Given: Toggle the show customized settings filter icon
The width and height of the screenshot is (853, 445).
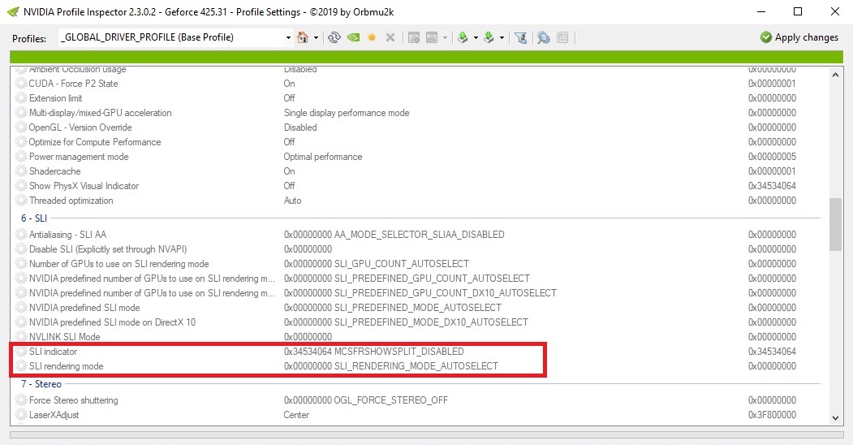Looking at the screenshot, I should (x=521, y=37).
